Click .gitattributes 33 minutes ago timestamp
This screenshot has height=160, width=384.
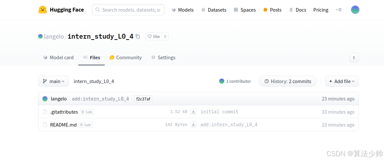(x=338, y=112)
